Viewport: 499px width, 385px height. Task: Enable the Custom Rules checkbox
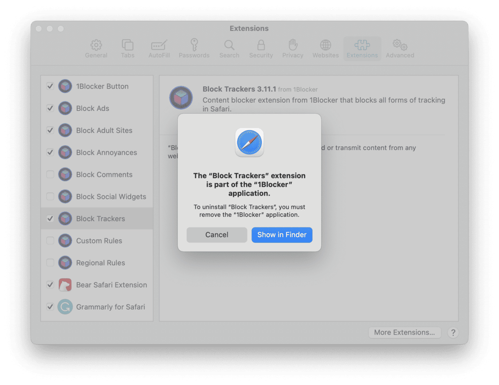click(x=50, y=241)
